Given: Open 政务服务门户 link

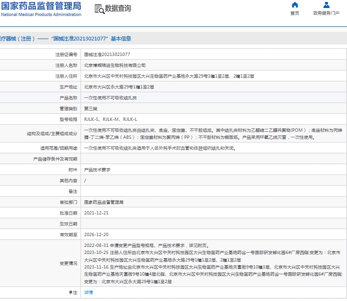Looking at the screenshot, I should click(x=326, y=13).
